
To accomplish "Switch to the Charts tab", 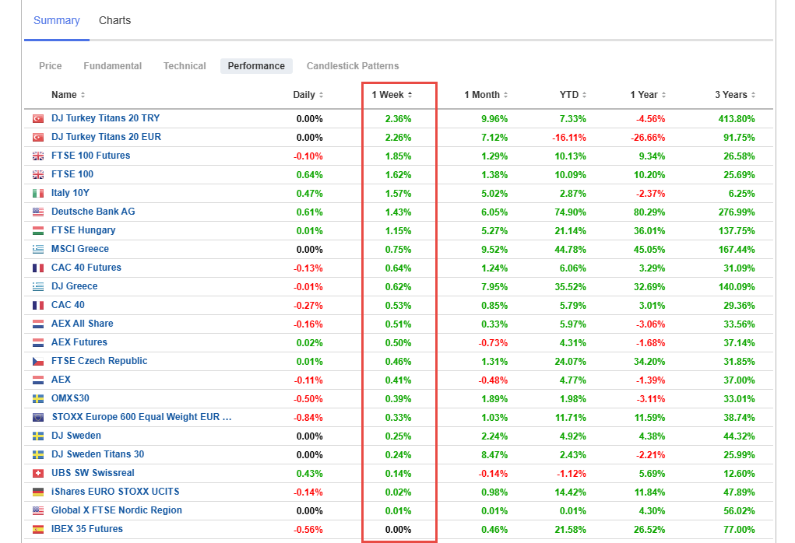I will tap(114, 21).
